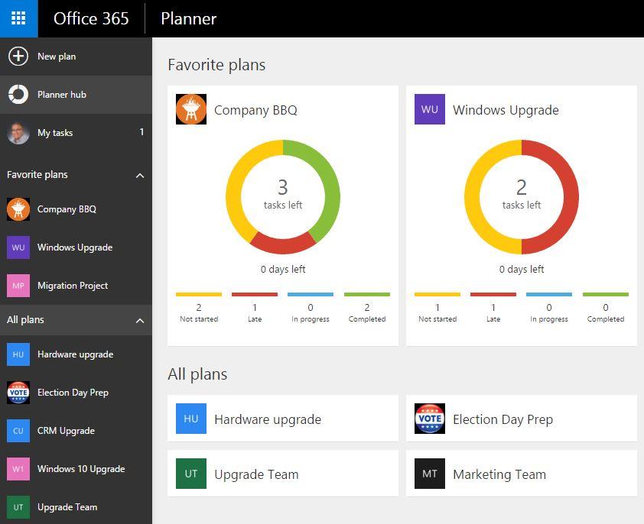644x524 pixels.
Task: Click the New plan plus icon
Action: (18, 57)
